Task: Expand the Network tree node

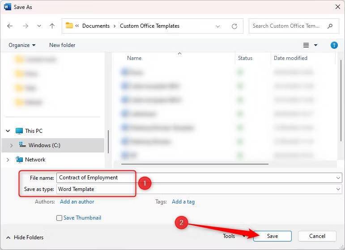Action: point(8,160)
